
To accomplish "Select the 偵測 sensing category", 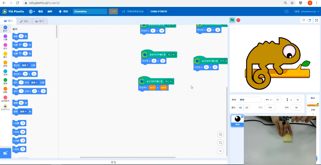I will [x=5, y=72].
